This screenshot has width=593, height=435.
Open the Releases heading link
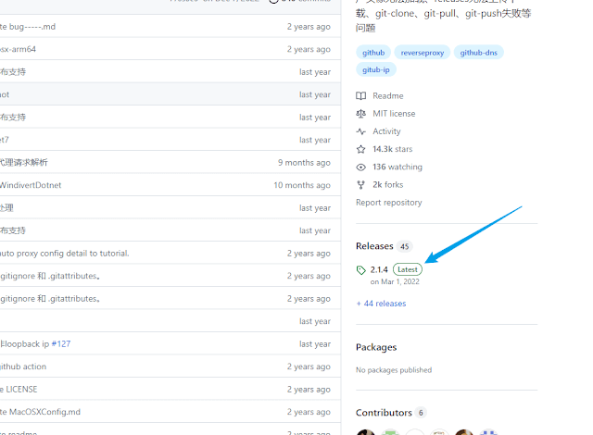pyautogui.click(x=374, y=246)
